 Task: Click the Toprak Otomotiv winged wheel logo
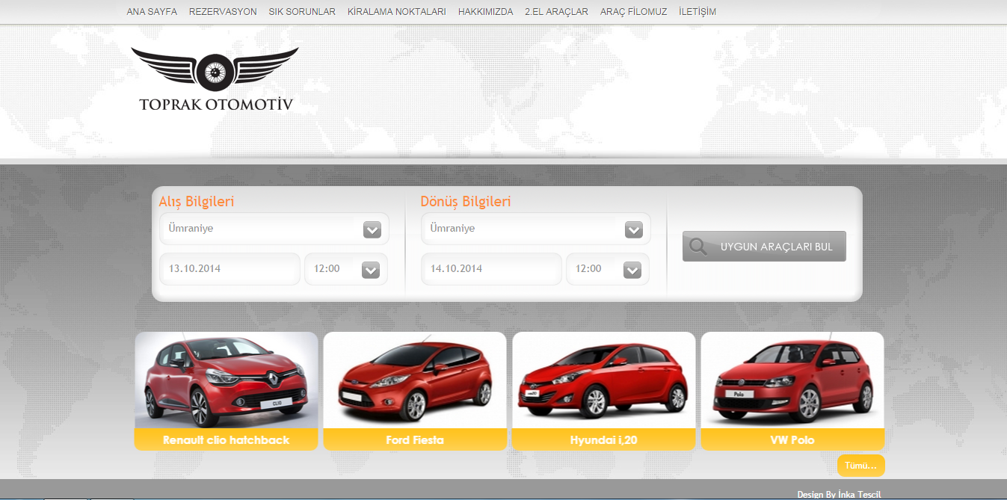click(215, 78)
